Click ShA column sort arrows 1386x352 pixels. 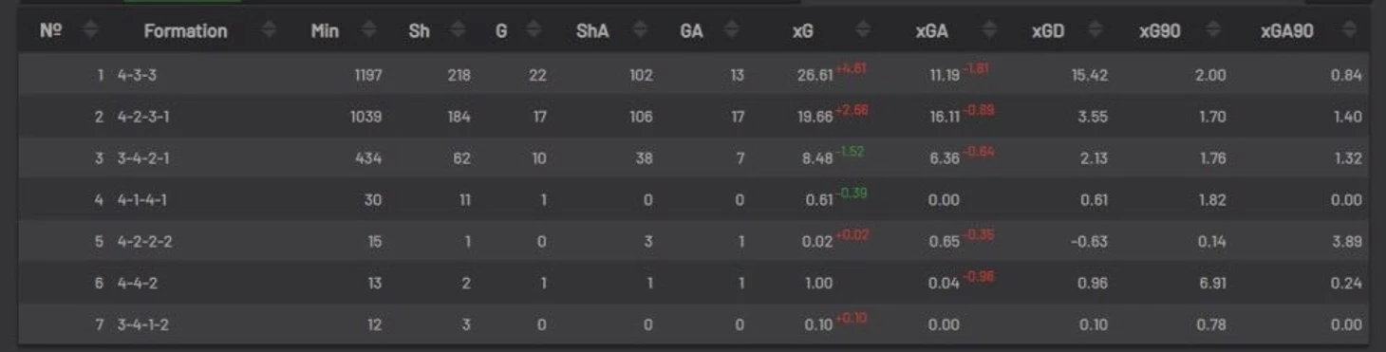point(641,30)
